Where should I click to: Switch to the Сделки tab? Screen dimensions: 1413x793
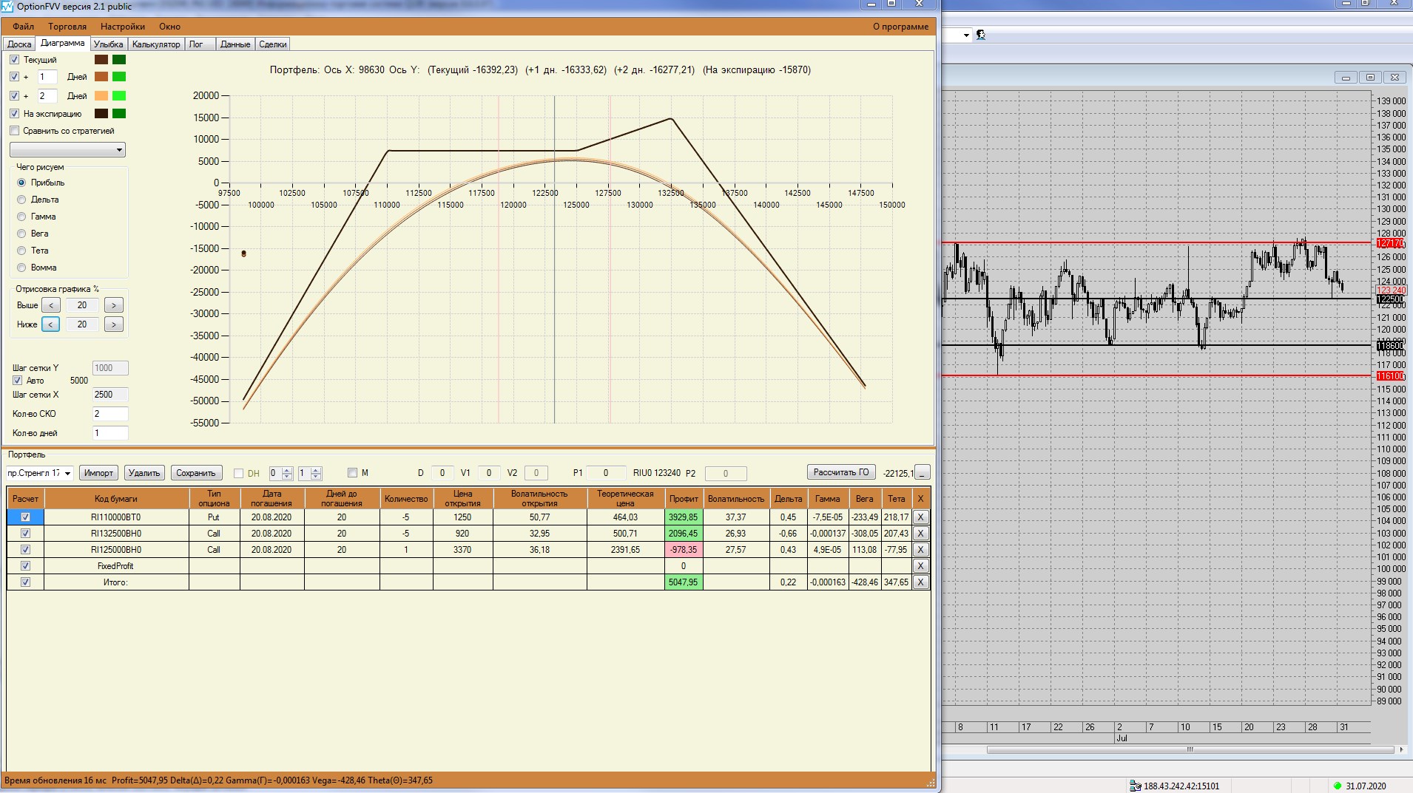point(273,44)
